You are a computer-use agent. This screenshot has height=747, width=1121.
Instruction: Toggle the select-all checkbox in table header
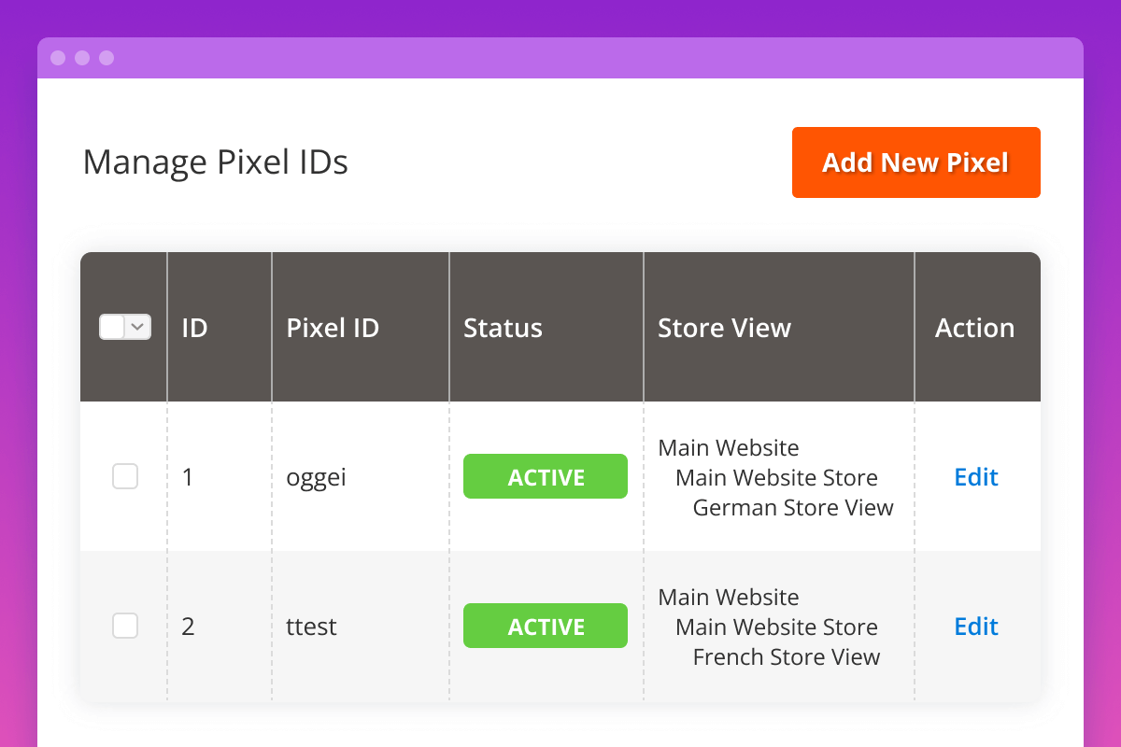(112, 327)
